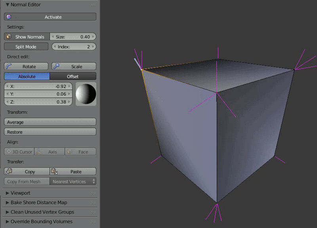Click the cube icon on Activate button
The width and height of the screenshot is (317, 228).
pyautogui.click(x=9, y=17)
